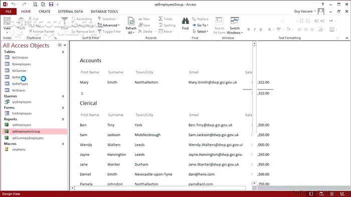This screenshot has width=351, height=197.
Task: Collapse the Reports group in navigation pane
Action: [x=63, y=119]
